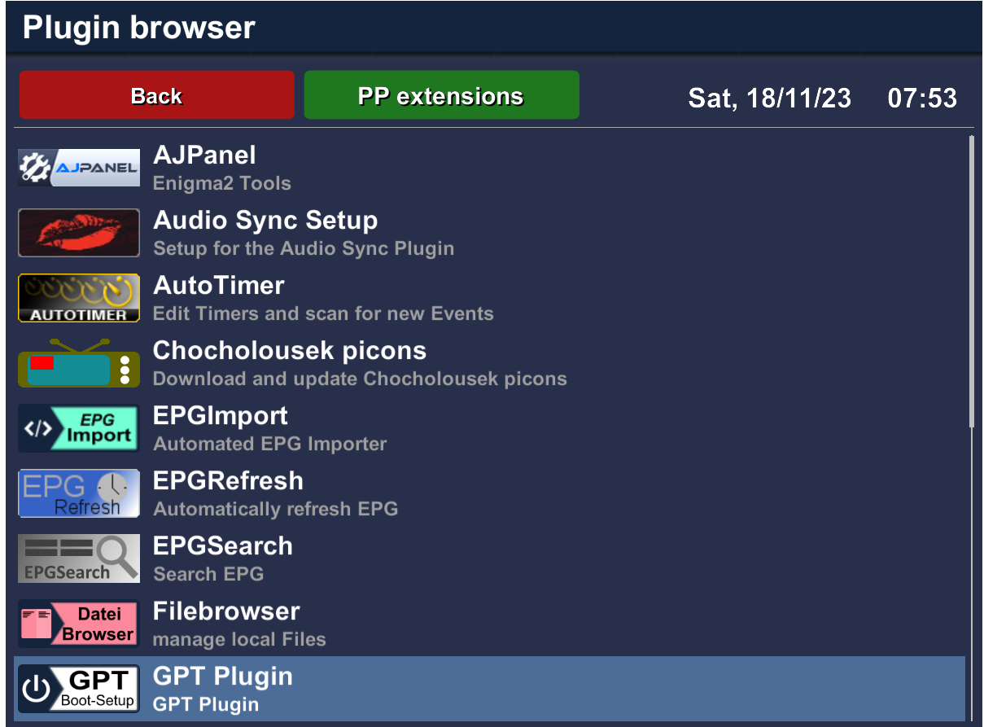Screen dimensions: 984x727
Task: Click the highlighted GPT Plugin row
Action: [490, 689]
